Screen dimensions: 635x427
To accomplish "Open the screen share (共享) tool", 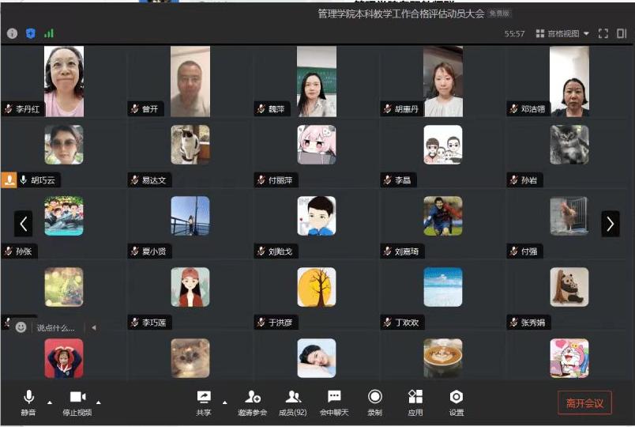I will point(204,401).
